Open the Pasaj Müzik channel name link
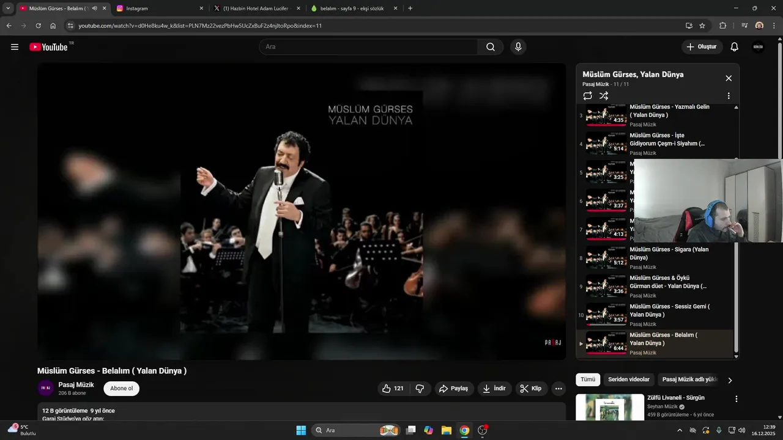The height and width of the screenshot is (440, 783). (76, 385)
